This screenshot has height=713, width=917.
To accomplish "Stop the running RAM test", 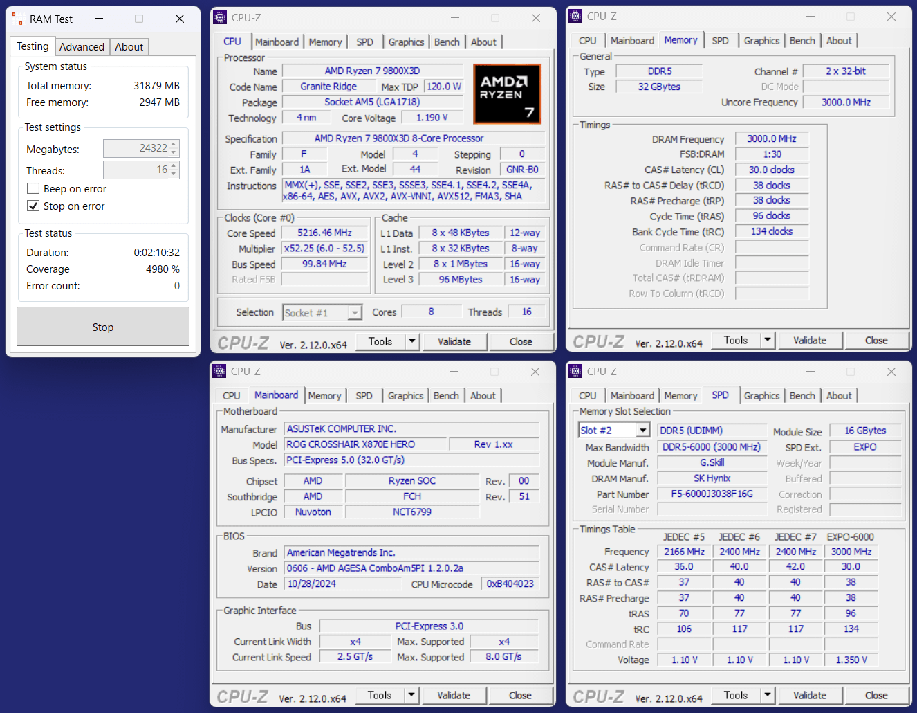I will coord(103,327).
